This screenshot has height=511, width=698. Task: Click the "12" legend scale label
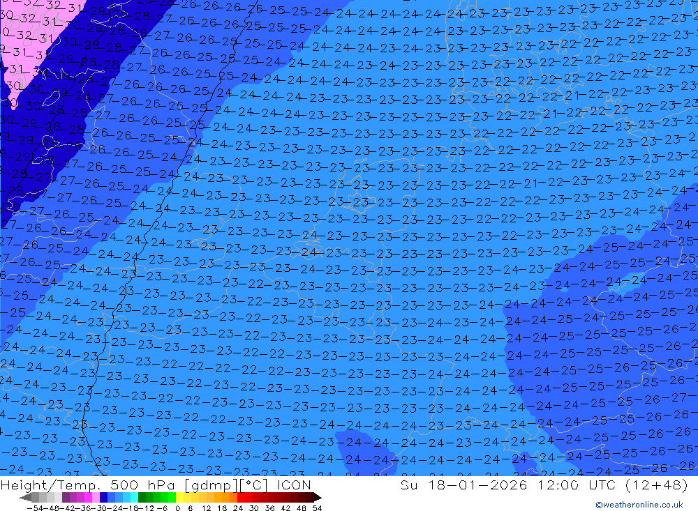[207, 508]
